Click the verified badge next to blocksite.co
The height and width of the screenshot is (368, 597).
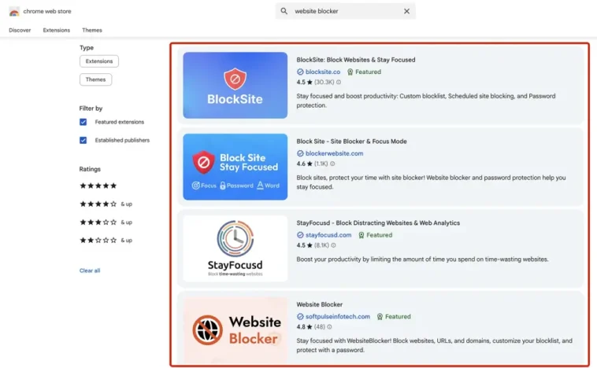pyautogui.click(x=300, y=72)
